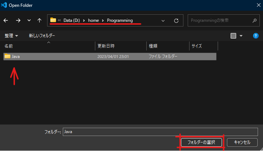
Task: Click home in address breadcrumb
Action: (93, 20)
